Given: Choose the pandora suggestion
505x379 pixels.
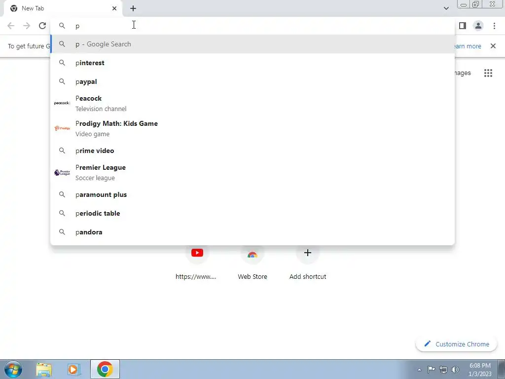Looking at the screenshot, I should 252,232.
